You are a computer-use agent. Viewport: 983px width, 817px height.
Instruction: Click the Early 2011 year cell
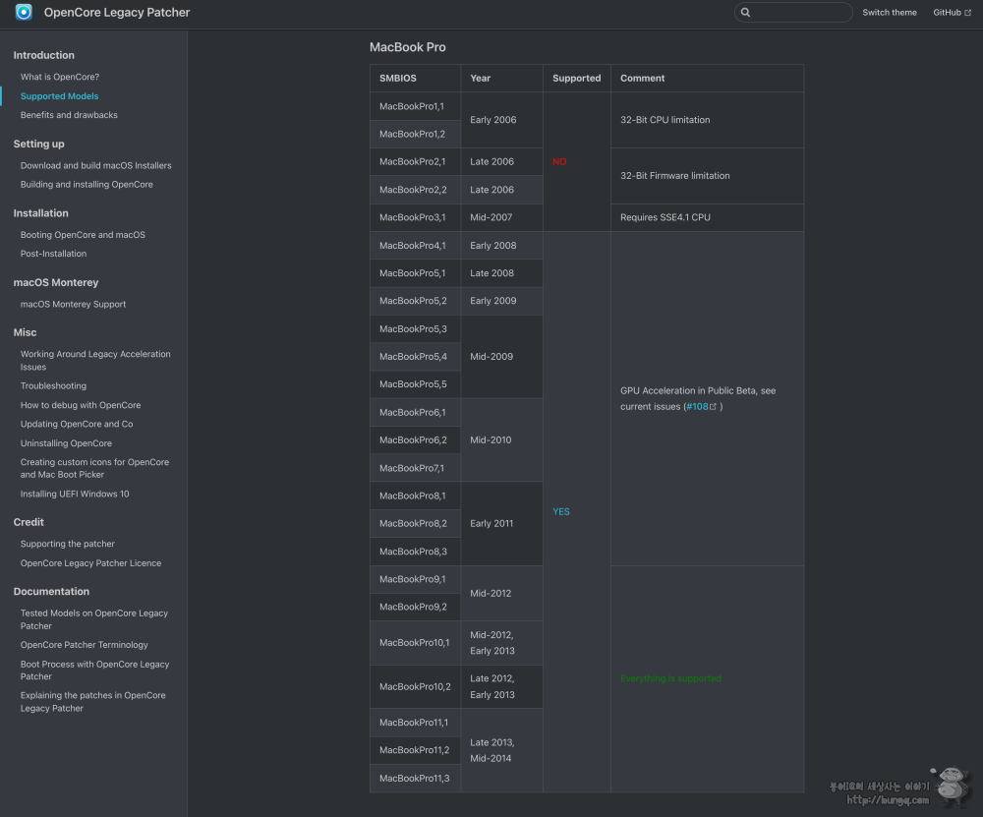(x=501, y=524)
